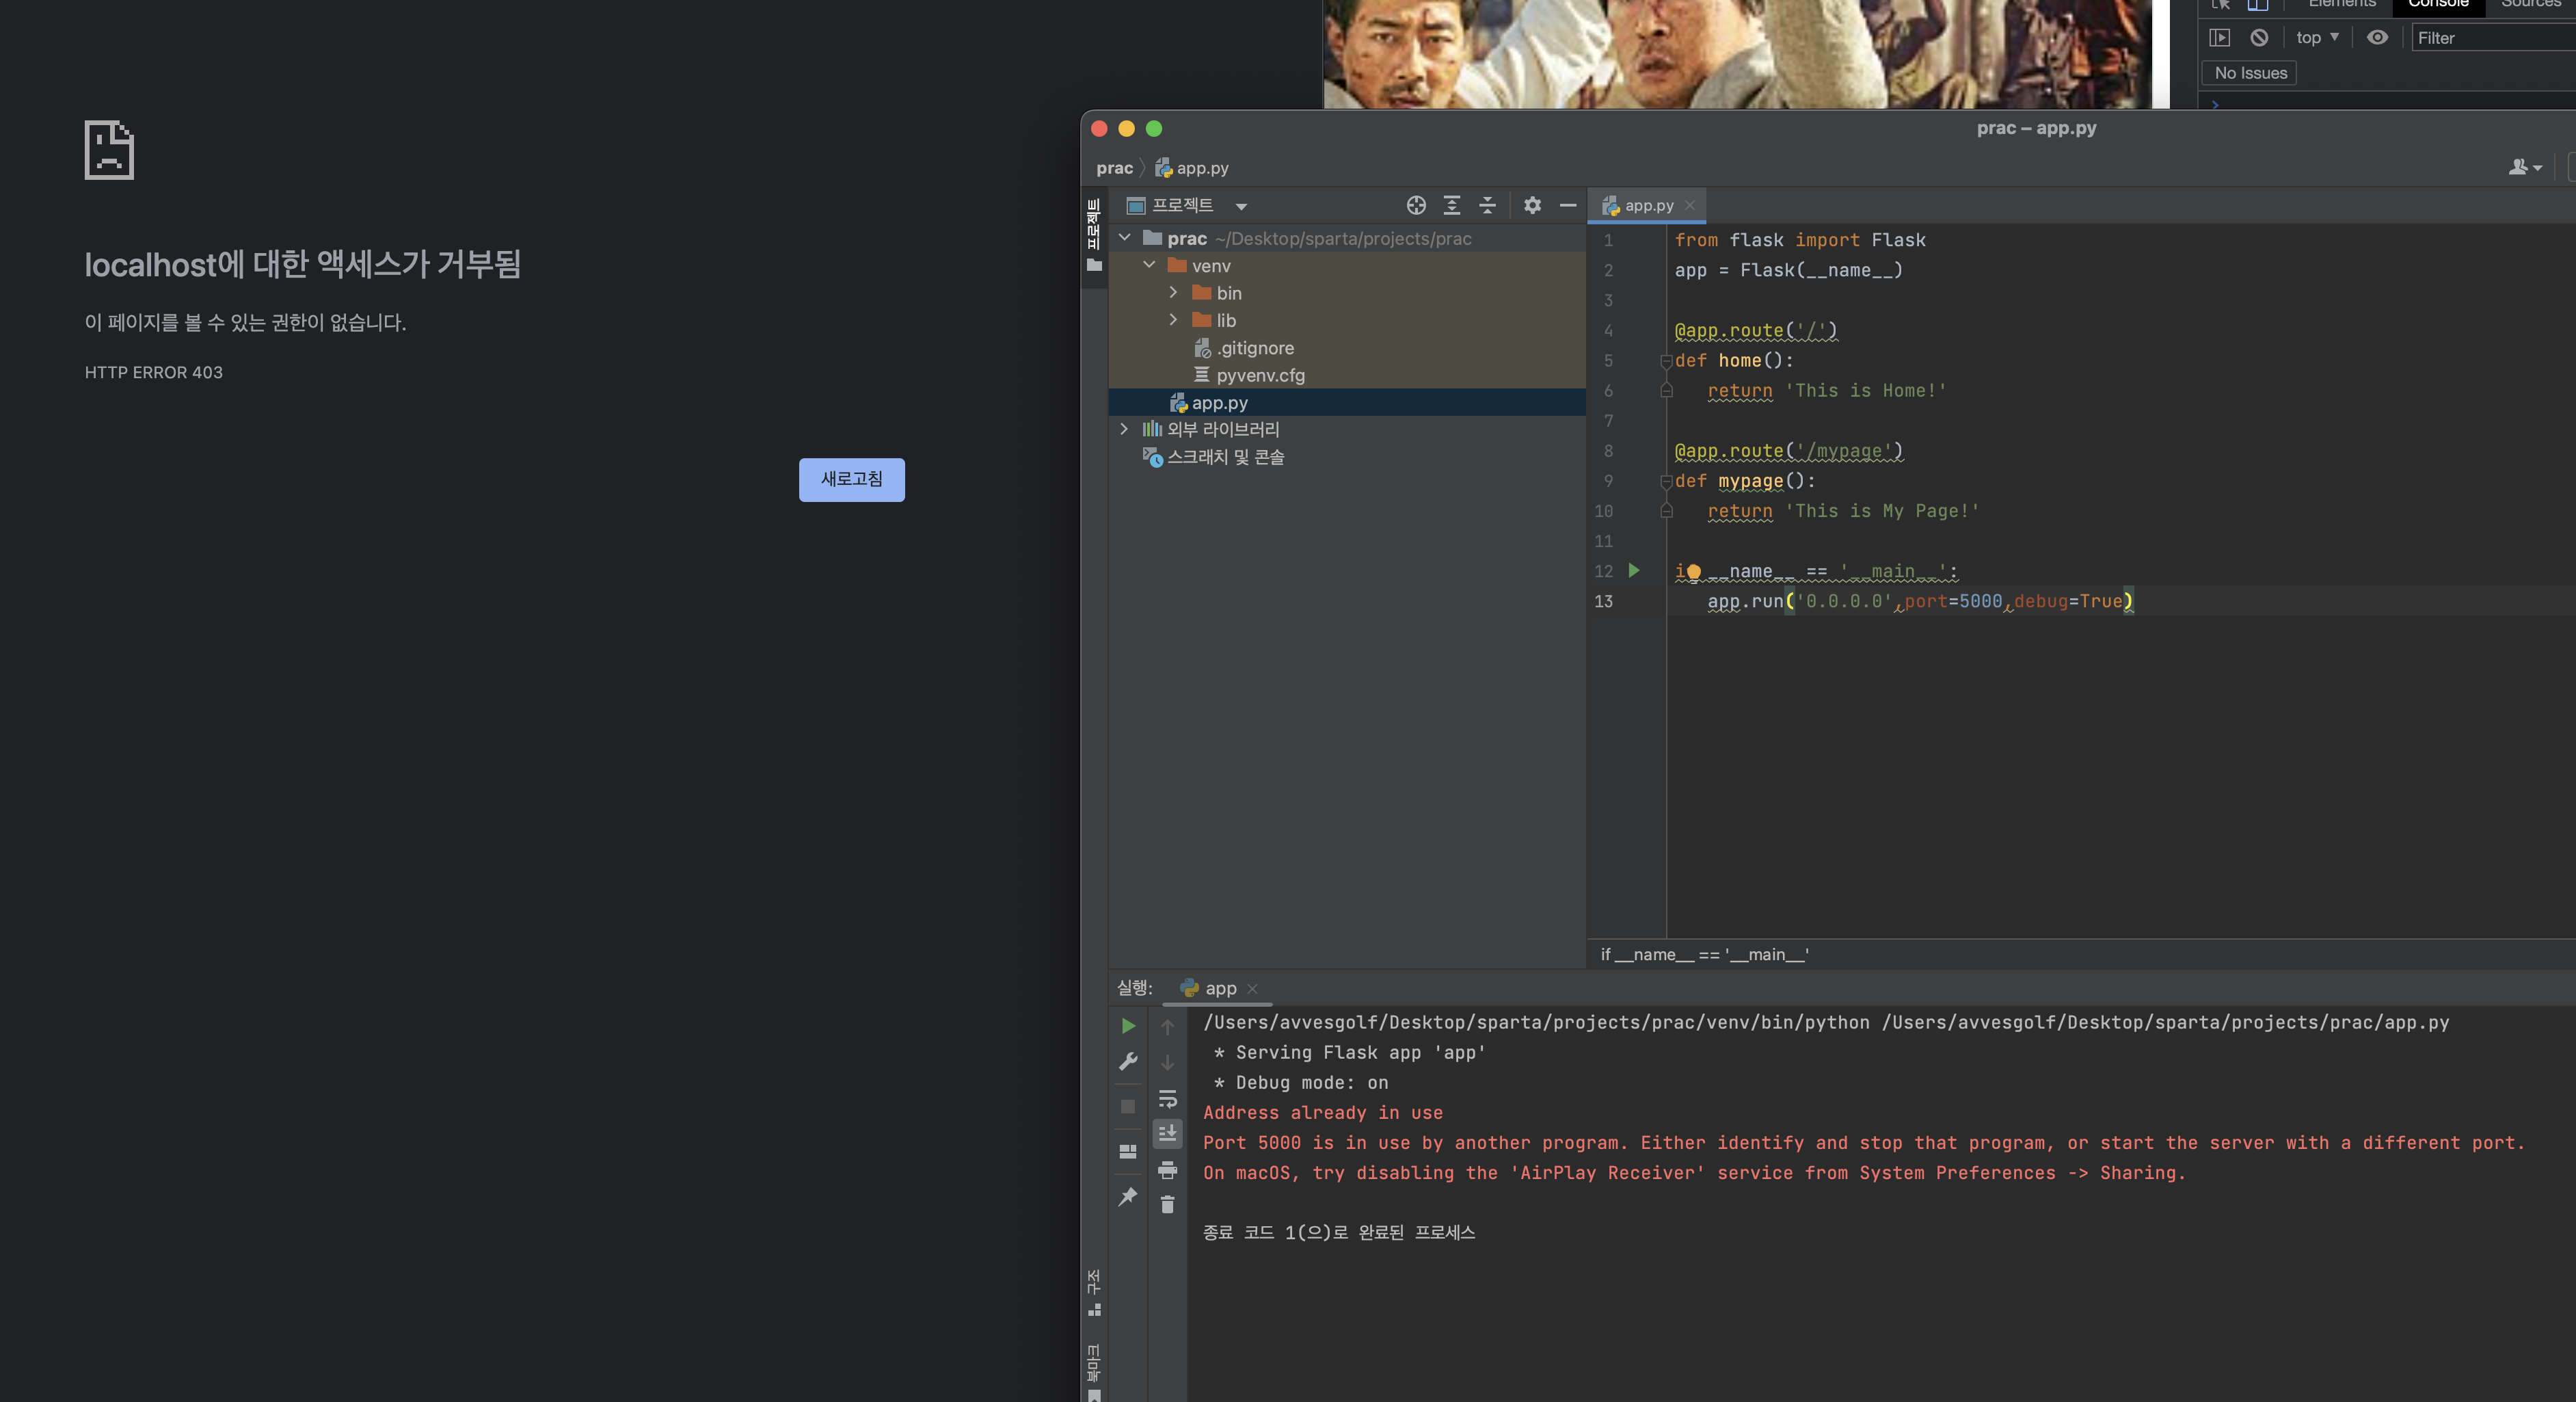Open the Sources tab in DevTools
This screenshot has height=1402, width=2576.
pos(2531,4)
